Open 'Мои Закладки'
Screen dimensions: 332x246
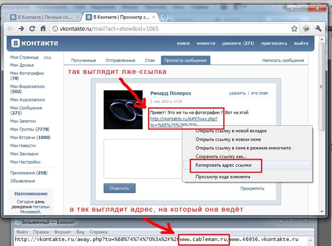pos(24,154)
